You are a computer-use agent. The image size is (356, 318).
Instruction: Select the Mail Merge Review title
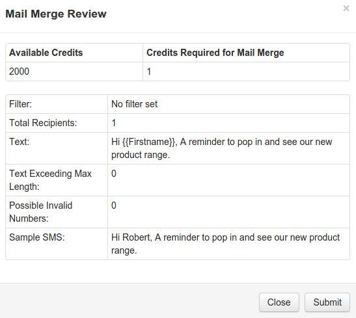click(56, 14)
